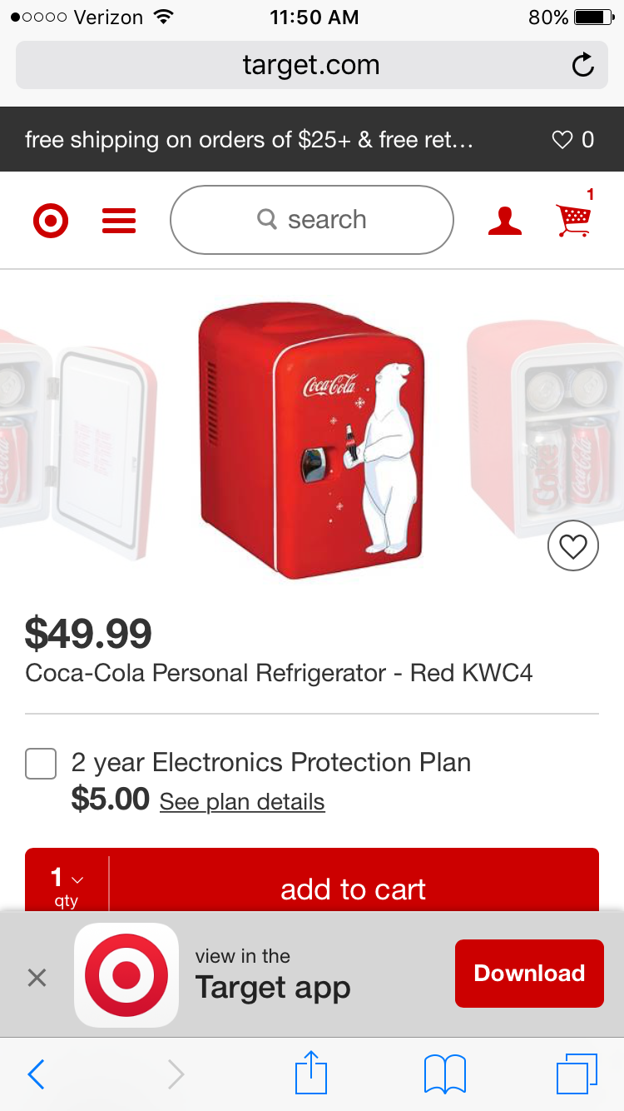Image resolution: width=624 pixels, height=1111 pixels.
Task: Tap the search field
Action: (312, 220)
